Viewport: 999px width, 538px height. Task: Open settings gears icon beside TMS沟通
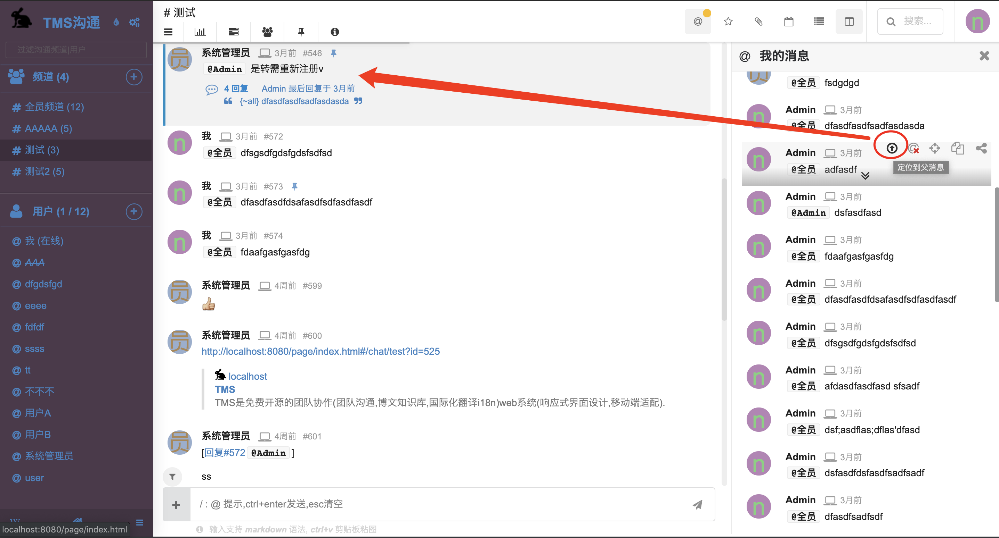pos(134,22)
